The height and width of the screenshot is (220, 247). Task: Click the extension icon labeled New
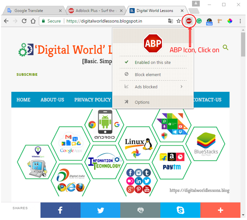pyautogui.click(x=209, y=22)
